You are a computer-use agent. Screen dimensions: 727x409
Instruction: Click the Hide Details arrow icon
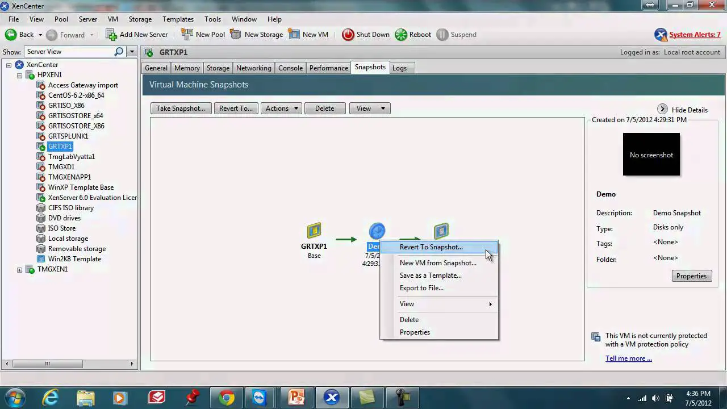662,109
